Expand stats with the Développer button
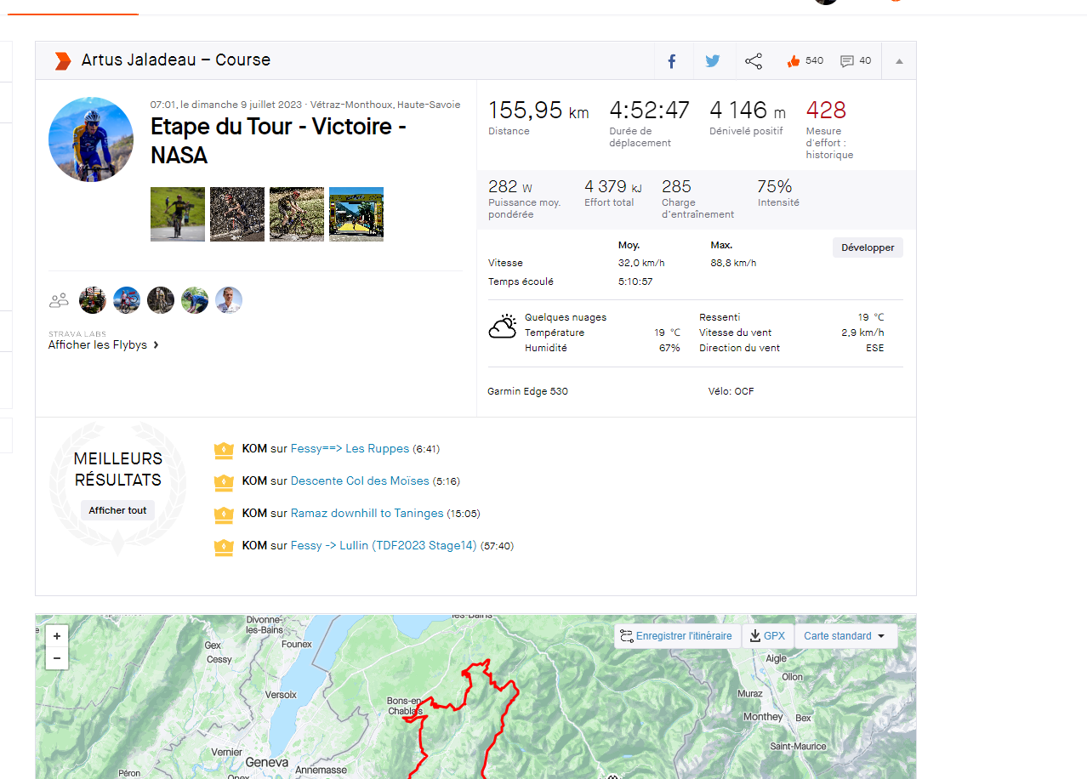 pos(868,247)
